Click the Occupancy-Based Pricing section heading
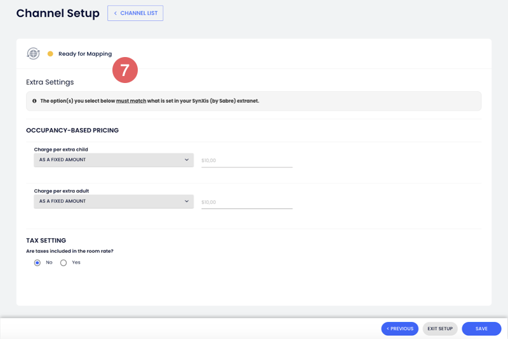 pos(72,131)
